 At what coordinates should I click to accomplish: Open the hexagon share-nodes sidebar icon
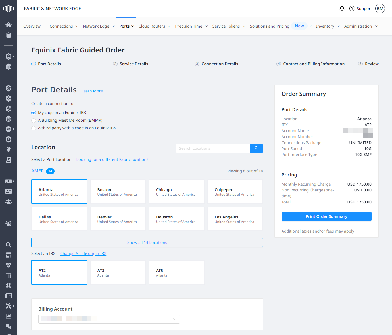pos(9,98)
